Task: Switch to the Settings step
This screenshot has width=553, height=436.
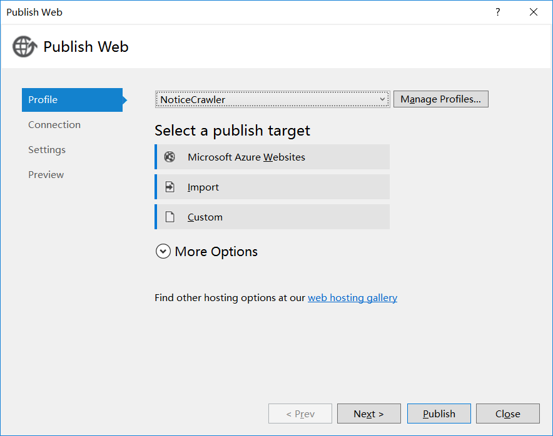Action: pyautogui.click(x=47, y=150)
